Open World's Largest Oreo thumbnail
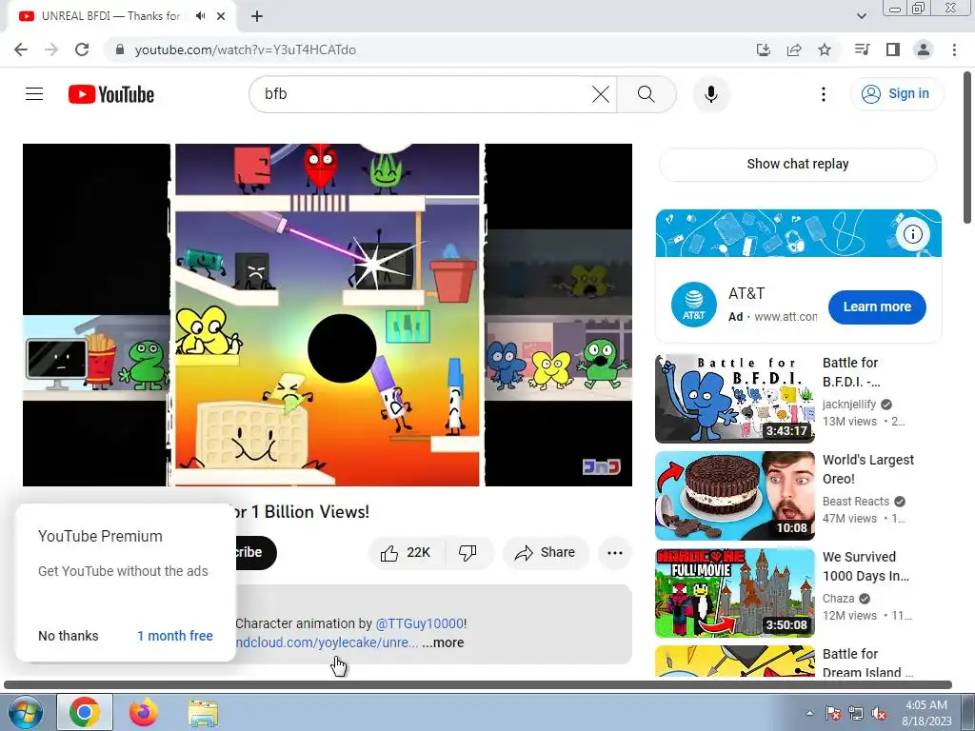The image size is (975, 731). coord(735,496)
